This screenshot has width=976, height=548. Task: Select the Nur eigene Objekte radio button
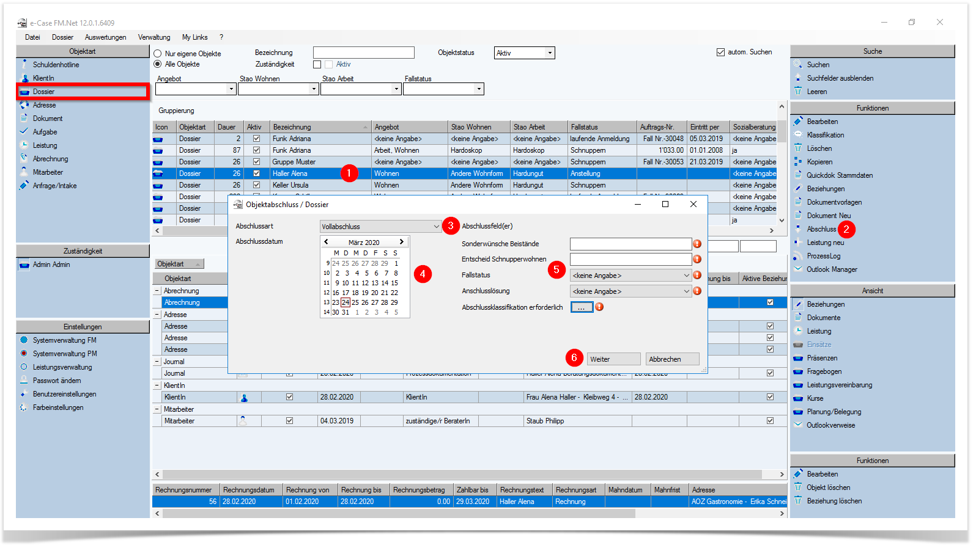[158, 54]
